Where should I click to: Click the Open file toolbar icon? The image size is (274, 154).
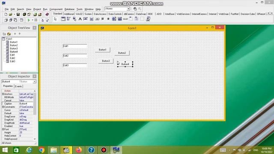[x=10, y=15]
